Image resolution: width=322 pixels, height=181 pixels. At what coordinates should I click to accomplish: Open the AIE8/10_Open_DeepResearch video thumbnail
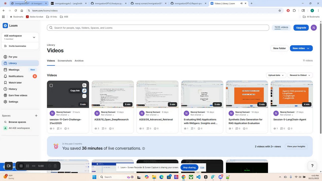tap(113, 94)
